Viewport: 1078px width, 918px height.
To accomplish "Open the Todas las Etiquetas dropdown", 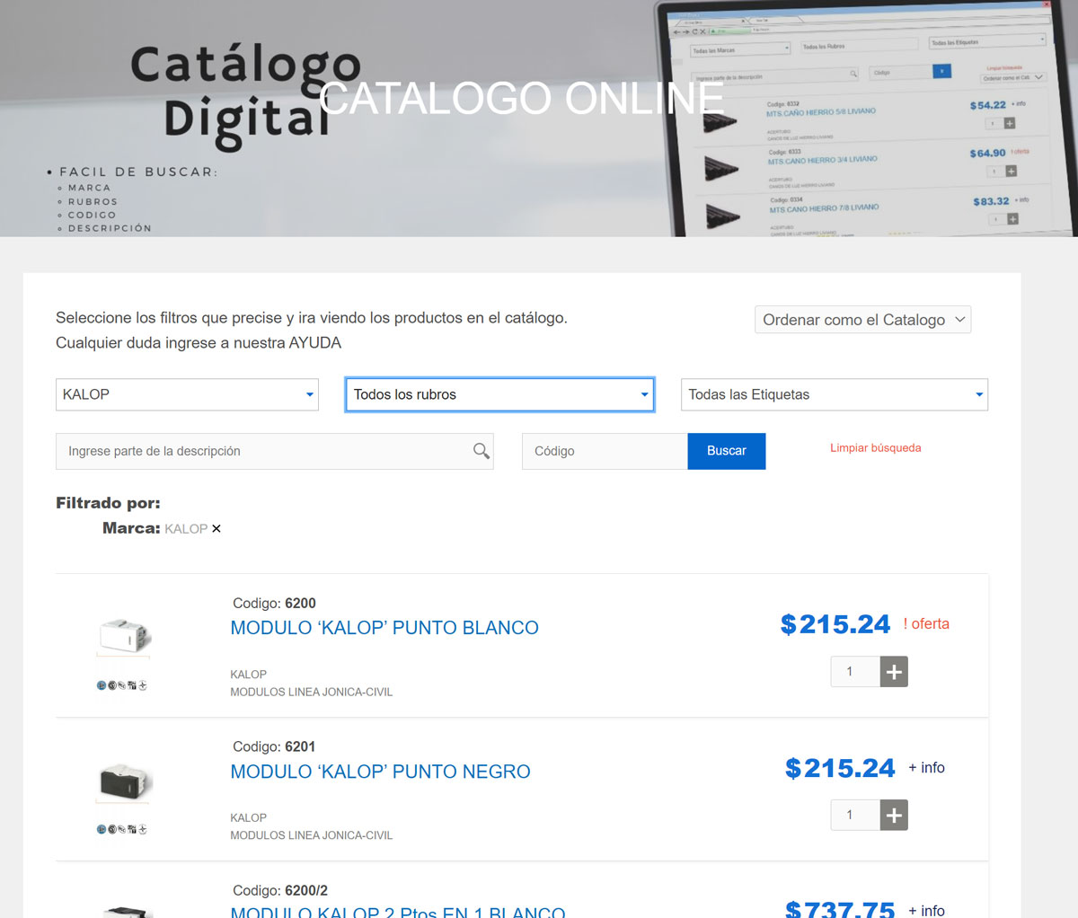I will tap(834, 394).
